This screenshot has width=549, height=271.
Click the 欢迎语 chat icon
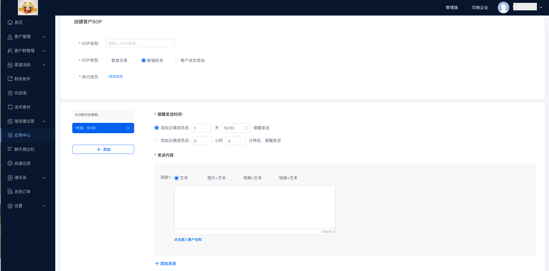tap(10, 93)
